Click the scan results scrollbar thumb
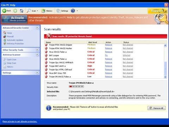Viewport: 169px width, 127px height. click(165, 68)
